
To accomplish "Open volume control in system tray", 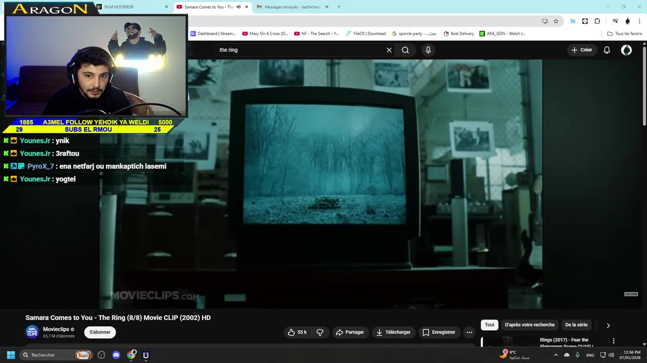I will [611, 355].
